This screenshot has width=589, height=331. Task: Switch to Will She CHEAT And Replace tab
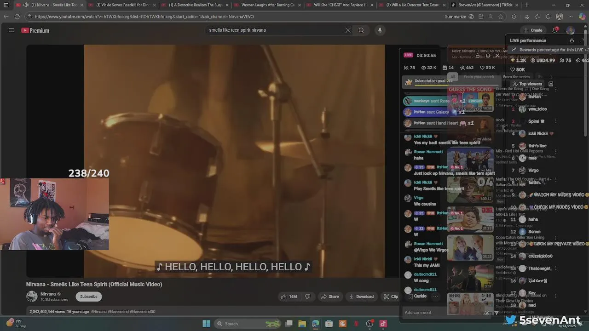click(x=341, y=5)
